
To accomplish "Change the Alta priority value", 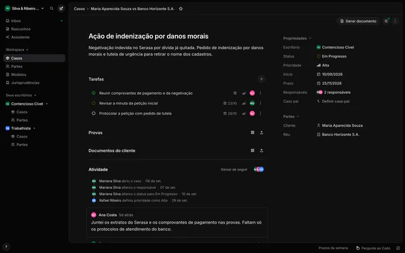I will [x=323, y=65].
